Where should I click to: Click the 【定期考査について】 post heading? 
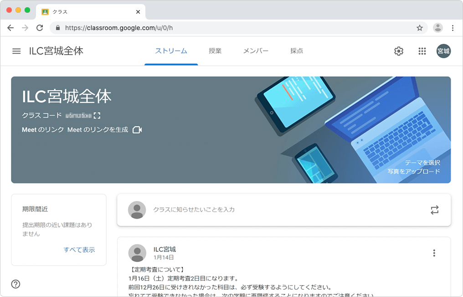(157, 270)
